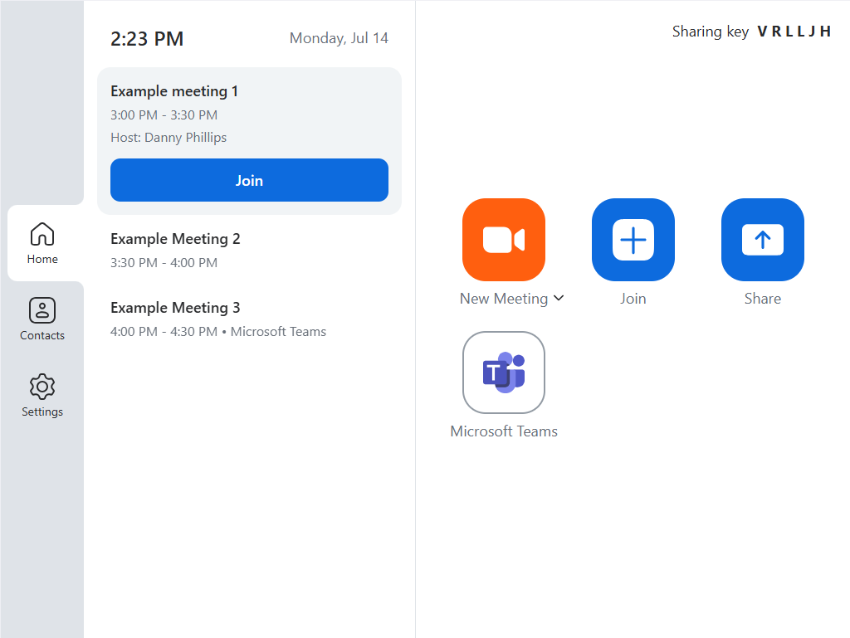850x638 pixels.
Task: Open Settings gear in the sidebar
Action: tap(42, 387)
